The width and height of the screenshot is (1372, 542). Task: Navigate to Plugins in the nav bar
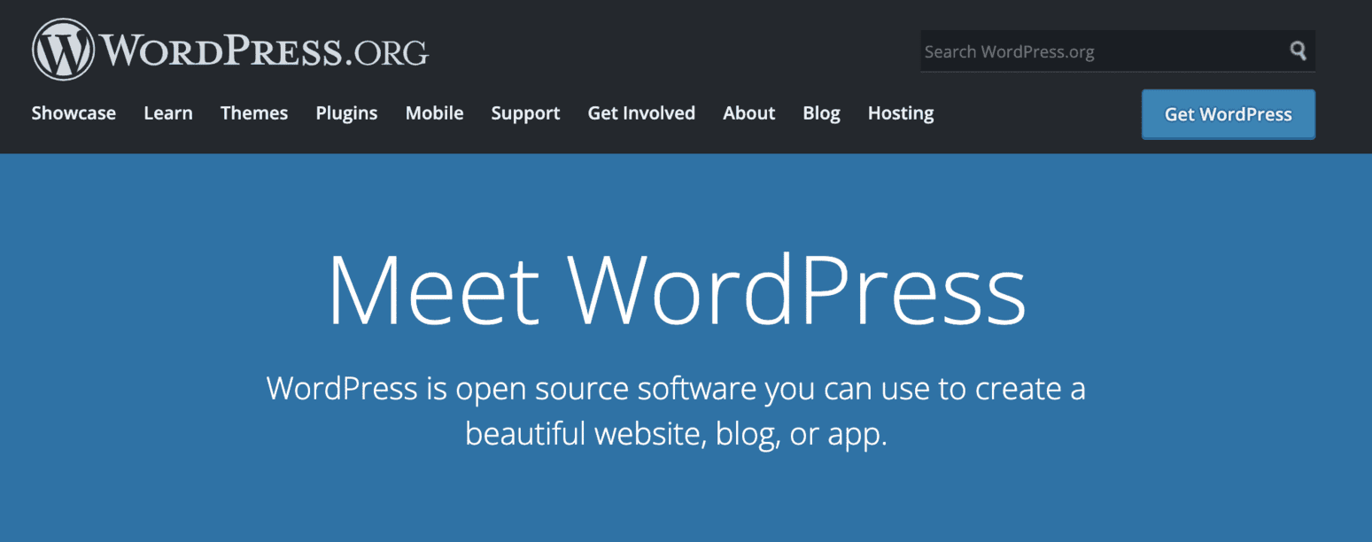[x=346, y=113]
